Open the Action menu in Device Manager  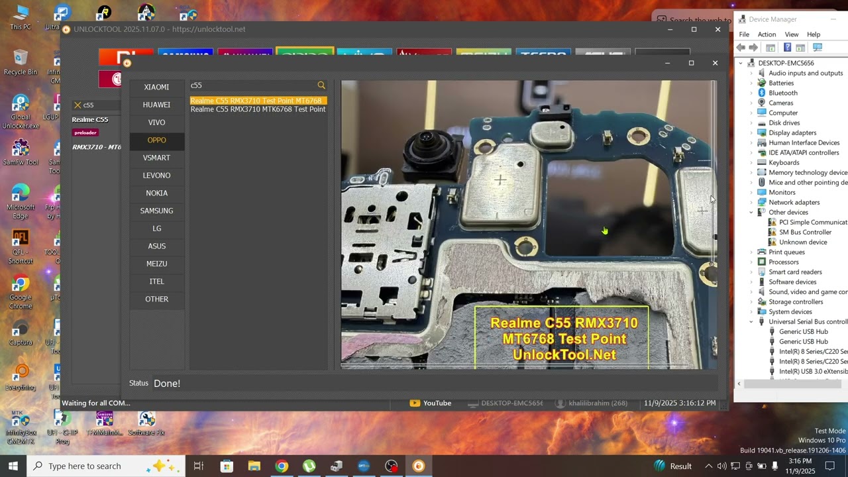(x=767, y=34)
